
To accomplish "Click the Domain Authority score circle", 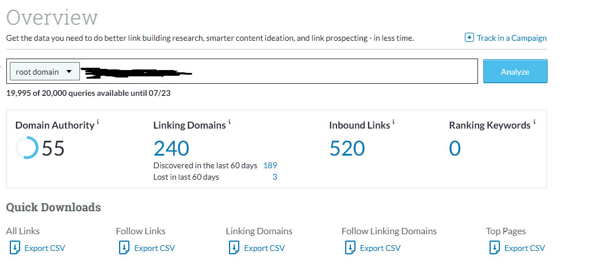I will [28, 149].
